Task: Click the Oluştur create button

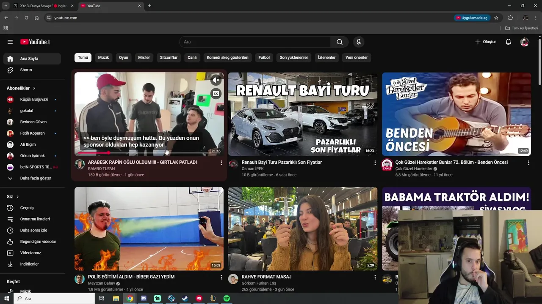Action: point(485,42)
